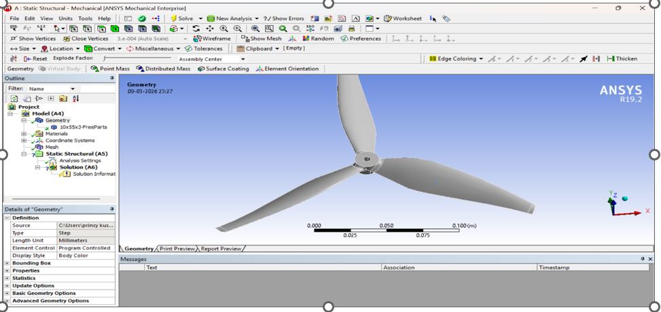The image size is (661, 312).
Task: Click the black direction arrow icon
Action: coord(584,59)
